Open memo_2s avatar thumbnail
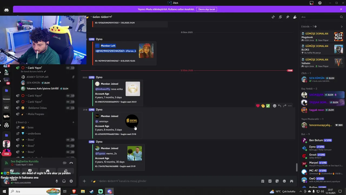 135,153
